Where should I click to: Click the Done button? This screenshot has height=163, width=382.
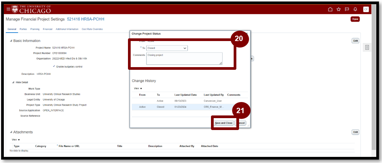coord(355,19)
